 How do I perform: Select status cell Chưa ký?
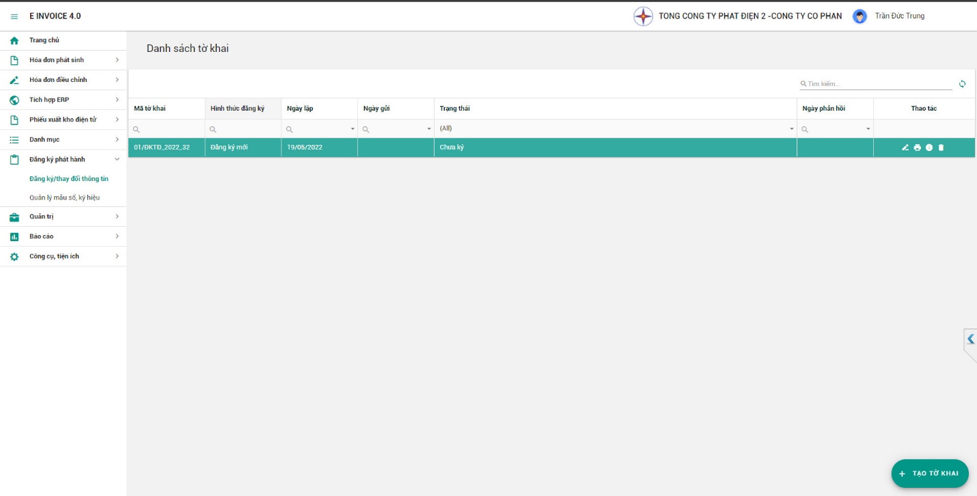(616, 148)
